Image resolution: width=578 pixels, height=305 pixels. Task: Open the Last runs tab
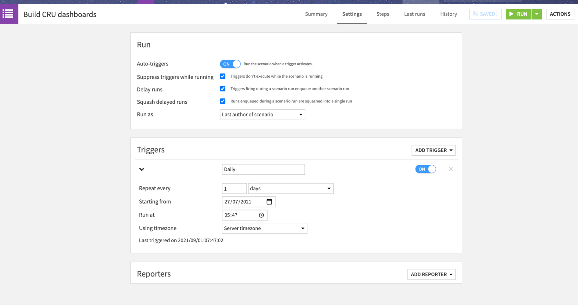414,14
